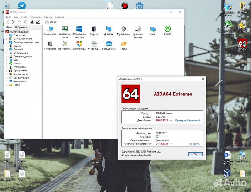This screenshot has width=251, height=192.
Task: Select the AIDA64 desktop shortcut icon
Action: point(242,44)
